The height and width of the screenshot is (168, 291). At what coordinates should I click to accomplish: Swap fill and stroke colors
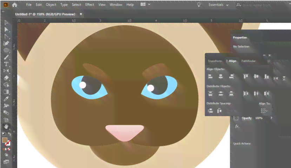[9, 134]
